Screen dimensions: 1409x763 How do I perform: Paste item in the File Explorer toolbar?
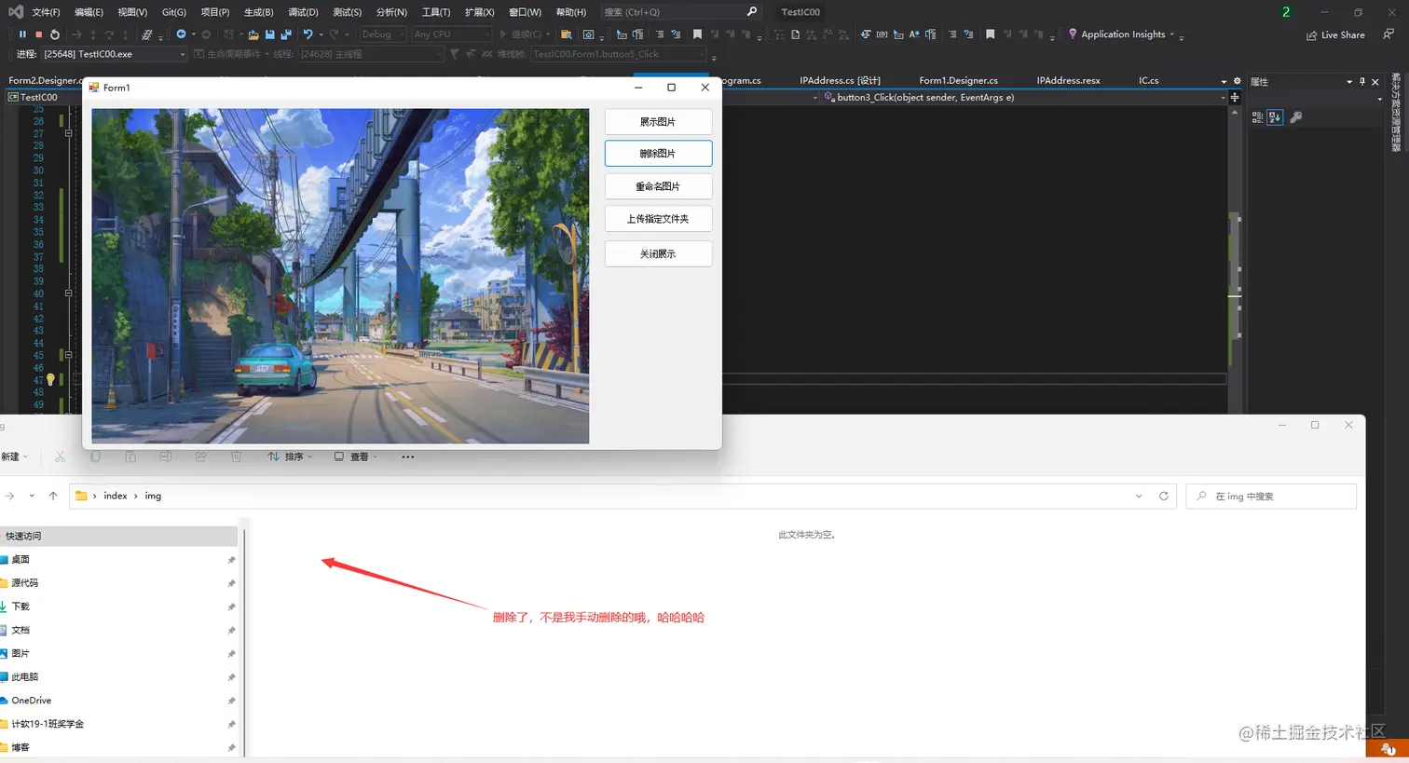coord(130,456)
